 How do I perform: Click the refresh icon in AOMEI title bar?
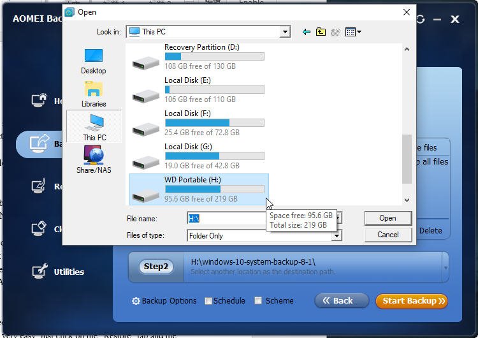421,19
